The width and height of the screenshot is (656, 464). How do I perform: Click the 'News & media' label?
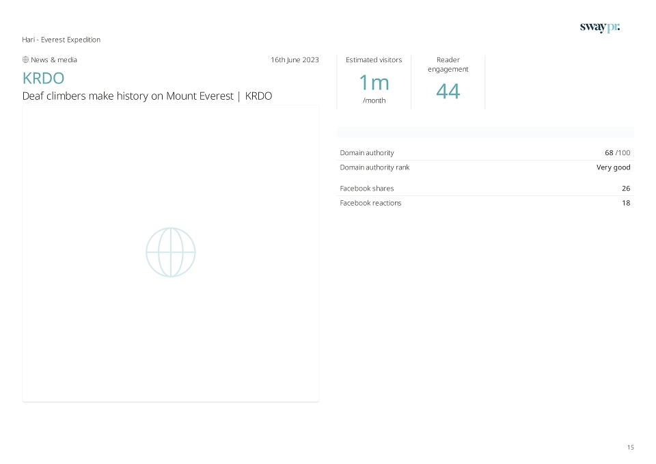[54, 60]
